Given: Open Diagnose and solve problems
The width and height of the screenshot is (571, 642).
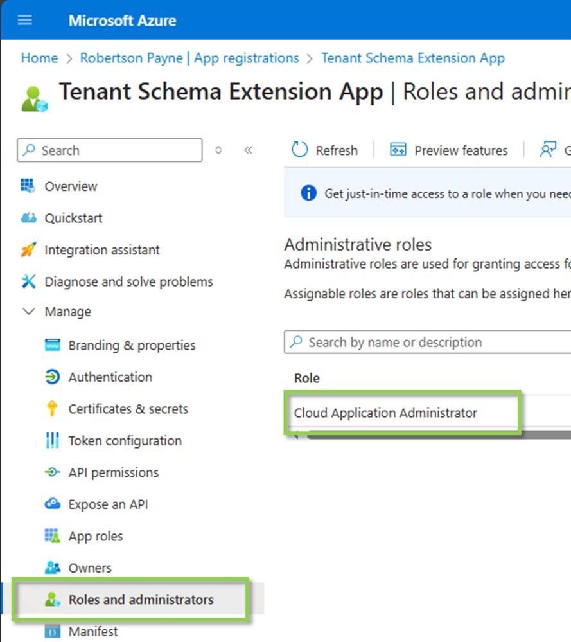Looking at the screenshot, I should click(128, 281).
